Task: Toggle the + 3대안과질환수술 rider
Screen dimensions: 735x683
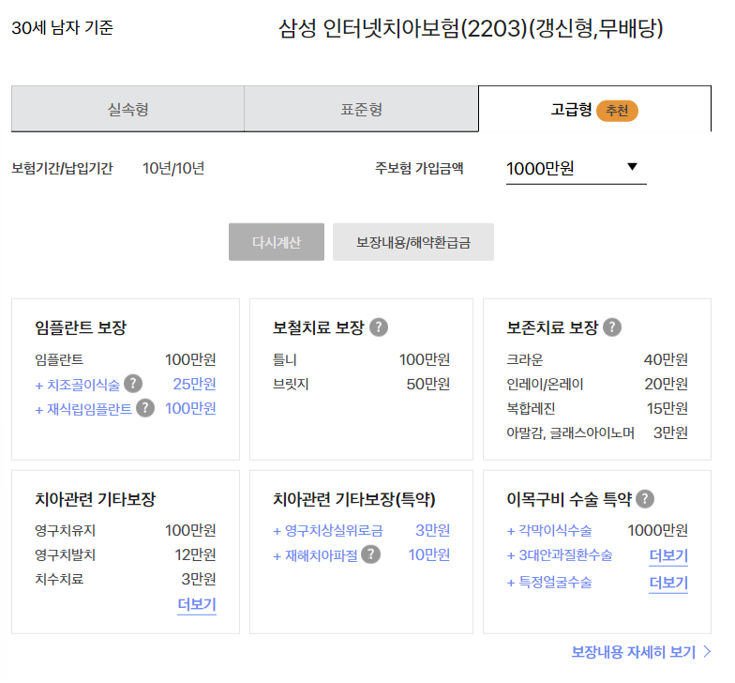Action: [x=560, y=555]
